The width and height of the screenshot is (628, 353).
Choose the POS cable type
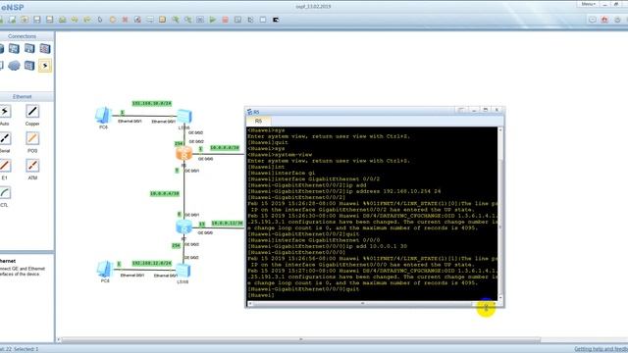32,138
